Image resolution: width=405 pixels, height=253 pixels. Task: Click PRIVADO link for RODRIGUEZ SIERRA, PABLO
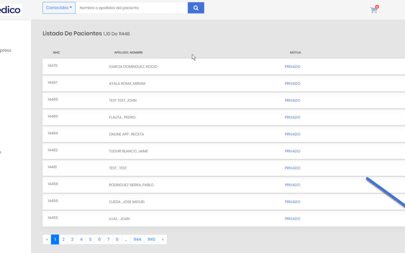pos(292,185)
